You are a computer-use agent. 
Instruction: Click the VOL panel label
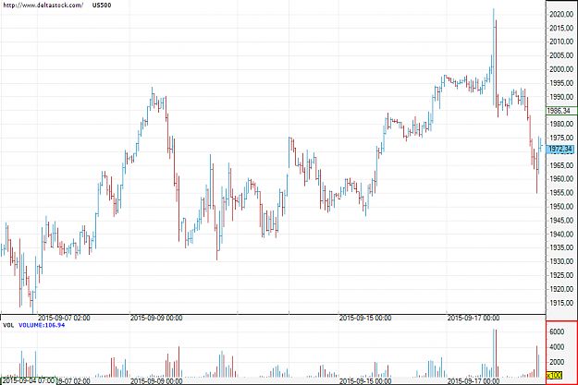pyautogui.click(x=8, y=325)
